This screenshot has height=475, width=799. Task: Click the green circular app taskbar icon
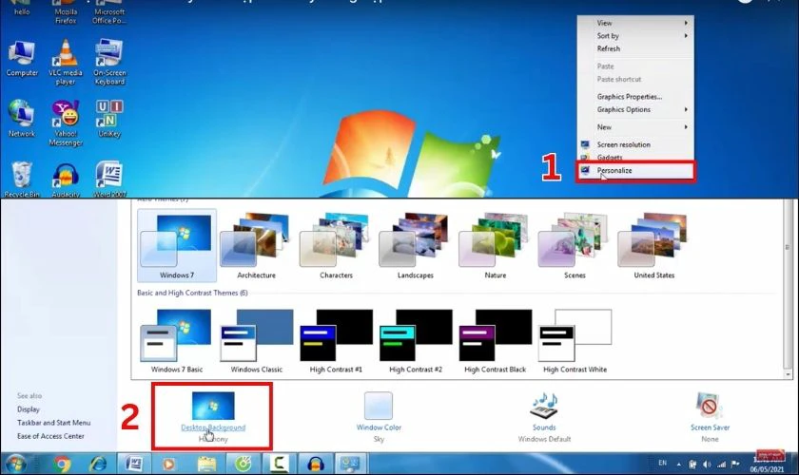(x=244, y=464)
